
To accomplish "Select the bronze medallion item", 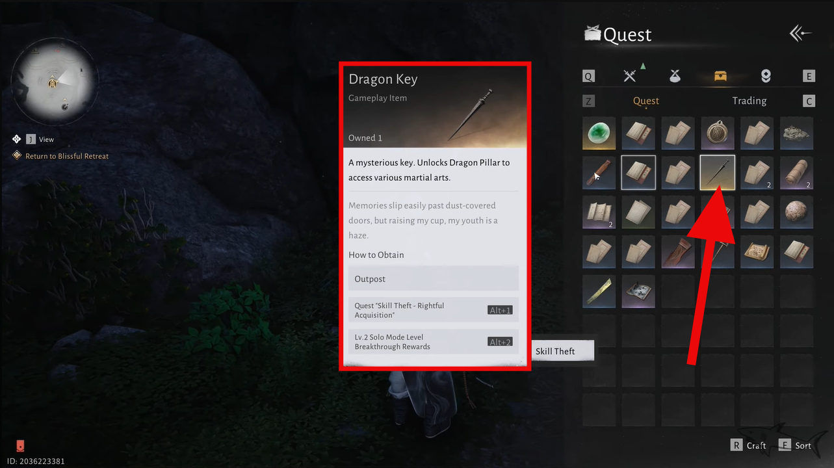I will click(718, 133).
